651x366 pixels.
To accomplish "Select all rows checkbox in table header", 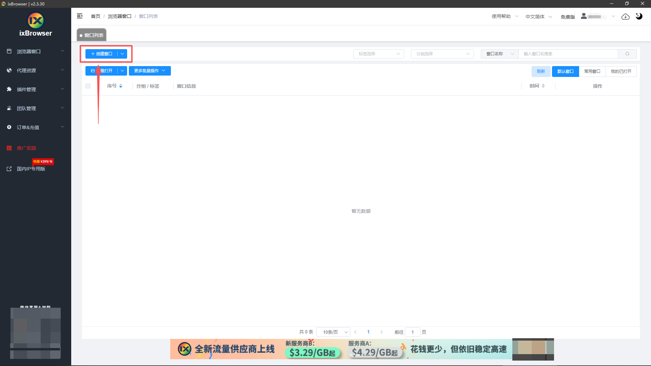I will (88, 86).
